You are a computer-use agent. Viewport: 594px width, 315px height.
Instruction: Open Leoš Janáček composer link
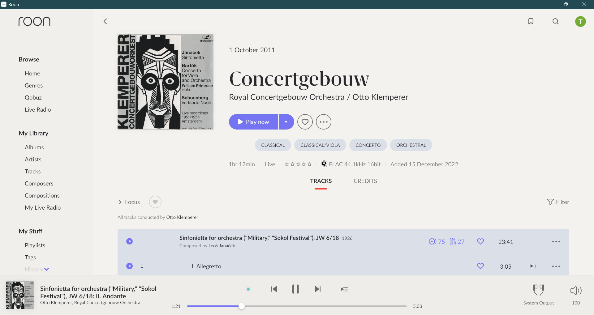click(222, 246)
